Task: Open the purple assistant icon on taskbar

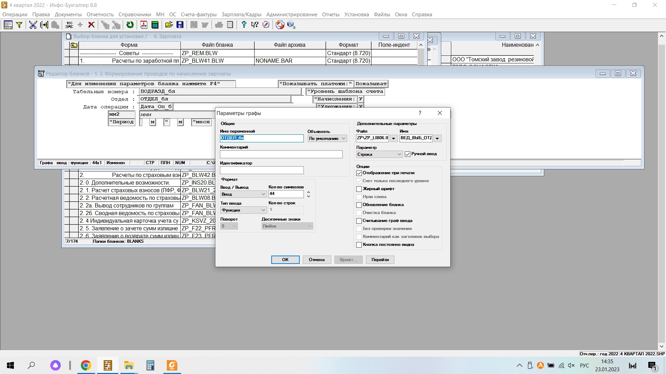Action: point(55,365)
